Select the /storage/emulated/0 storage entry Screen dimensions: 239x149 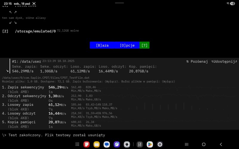tap(35, 31)
